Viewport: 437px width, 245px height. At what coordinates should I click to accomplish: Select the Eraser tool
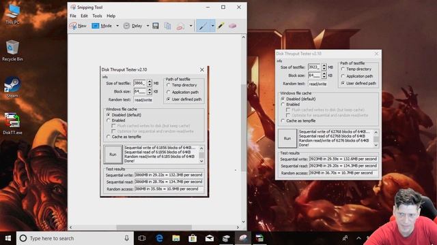click(x=232, y=26)
